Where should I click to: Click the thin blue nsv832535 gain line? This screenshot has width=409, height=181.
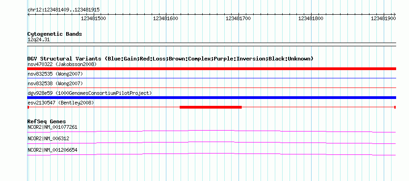(x=211, y=78)
